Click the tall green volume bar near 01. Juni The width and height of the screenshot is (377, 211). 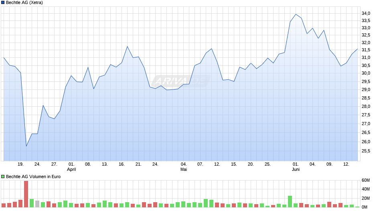[290, 201]
